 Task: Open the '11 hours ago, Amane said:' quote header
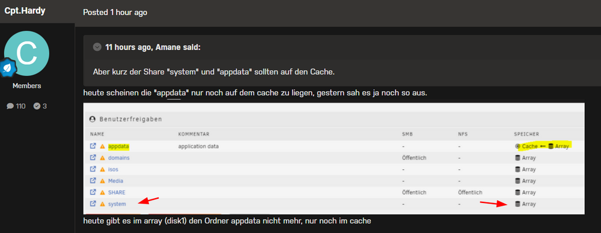point(153,47)
